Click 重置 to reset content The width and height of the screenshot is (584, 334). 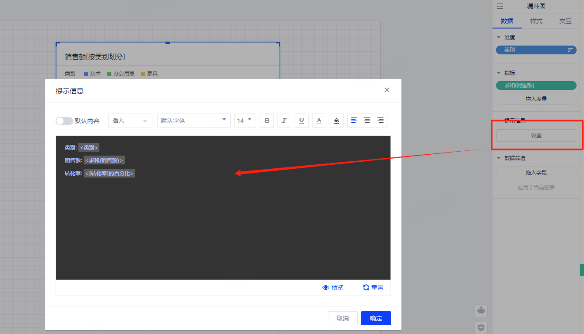pos(373,288)
